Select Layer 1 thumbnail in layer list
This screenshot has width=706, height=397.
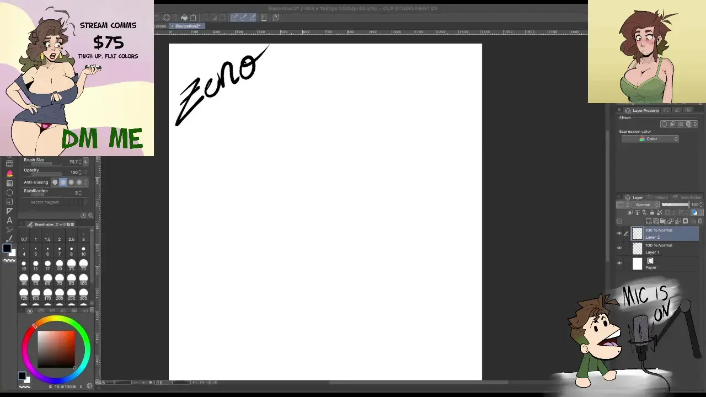click(x=637, y=249)
